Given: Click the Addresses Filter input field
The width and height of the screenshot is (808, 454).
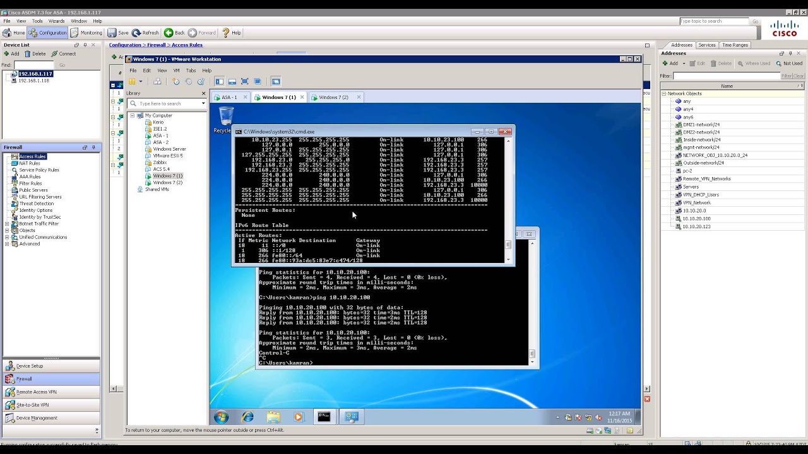Looking at the screenshot, I should pos(727,76).
